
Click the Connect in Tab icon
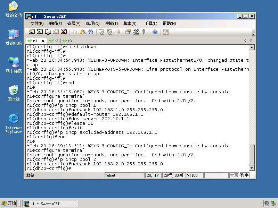point(48,32)
